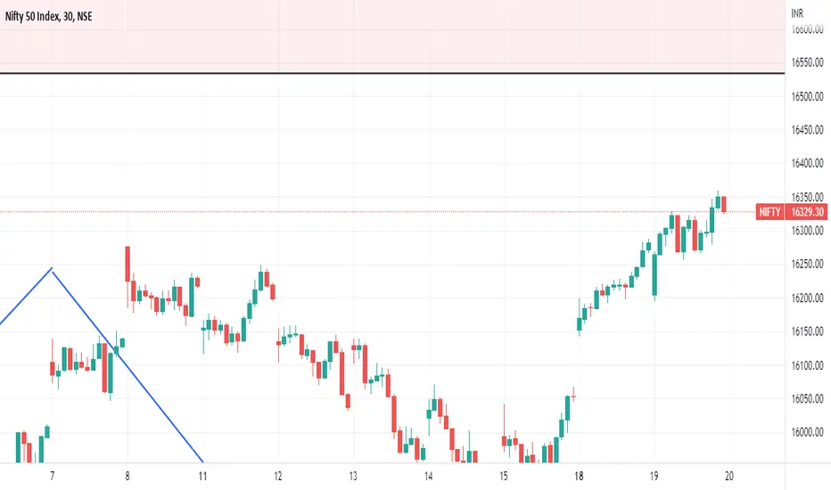Click the 16100.00 price axis label
The width and height of the screenshot is (831, 490).
807,365
